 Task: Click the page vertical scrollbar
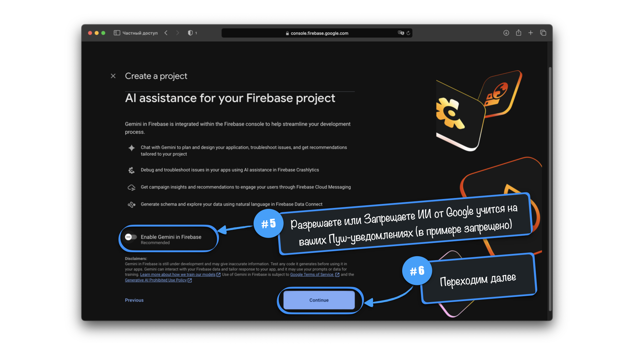click(550, 188)
